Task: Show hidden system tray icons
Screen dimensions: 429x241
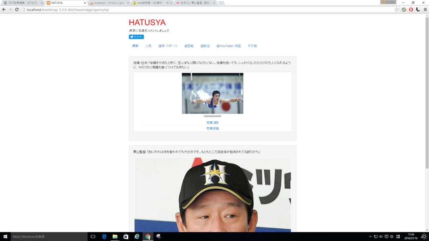Action: [370, 237]
